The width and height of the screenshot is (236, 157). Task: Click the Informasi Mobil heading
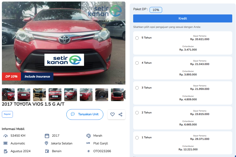(13, 129)
